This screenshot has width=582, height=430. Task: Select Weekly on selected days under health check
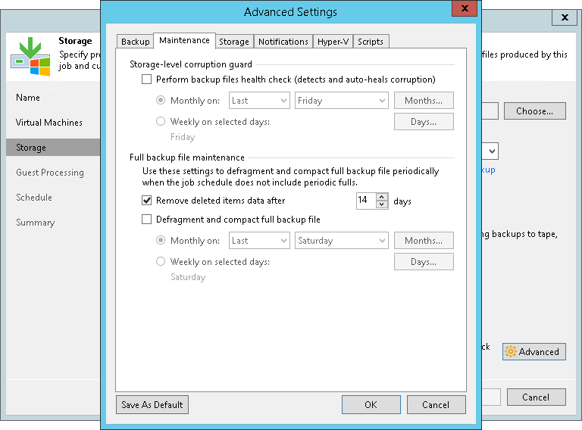coord(161,122)
